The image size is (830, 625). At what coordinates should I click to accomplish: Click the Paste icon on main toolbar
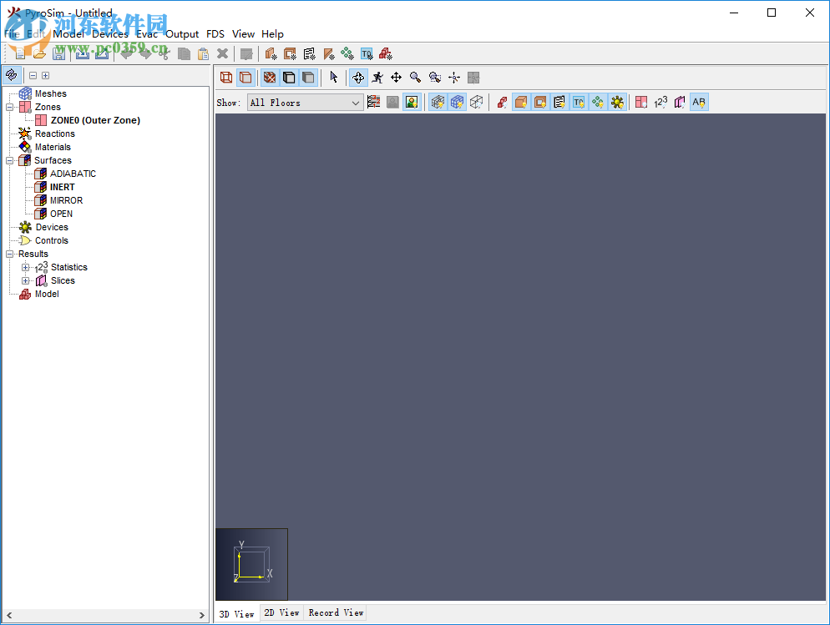coord(203,53)
